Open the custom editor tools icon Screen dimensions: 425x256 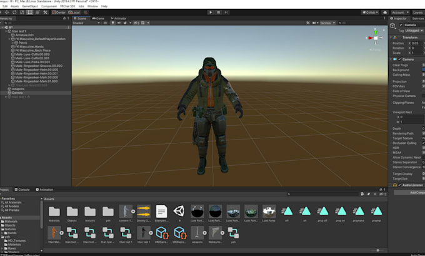pyautogui.click(x=45, y=13)
